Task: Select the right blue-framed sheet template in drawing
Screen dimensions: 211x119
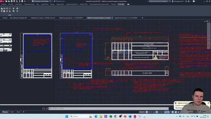Action: [x=77, y=52]
